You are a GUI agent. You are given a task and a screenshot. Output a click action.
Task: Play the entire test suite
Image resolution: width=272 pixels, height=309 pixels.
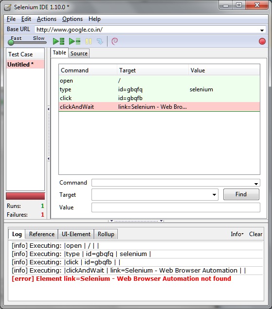58,41
